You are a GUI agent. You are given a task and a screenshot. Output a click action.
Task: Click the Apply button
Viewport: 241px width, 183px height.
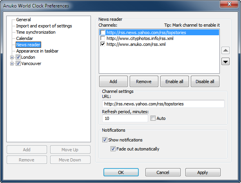click(203, 172)
